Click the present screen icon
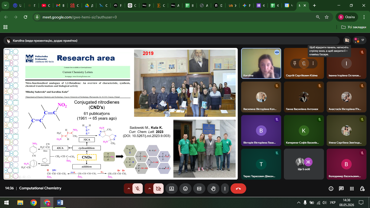This screenshot has height=208, width=370. pos(171,188)
